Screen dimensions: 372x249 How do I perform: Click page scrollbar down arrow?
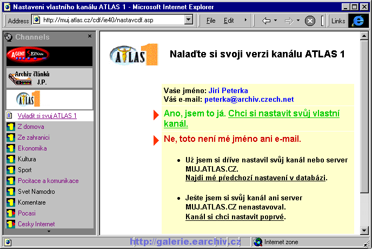364,231
